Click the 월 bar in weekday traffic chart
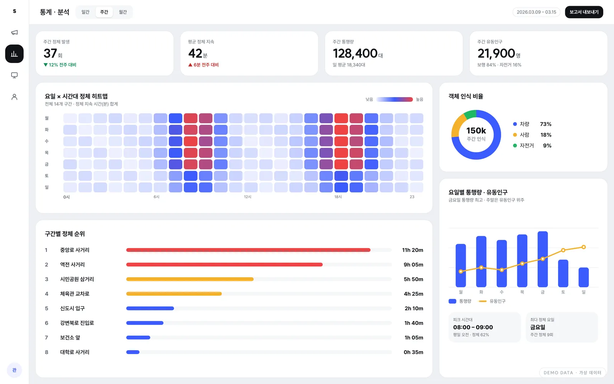614x384 pixels. click(461, 265)
